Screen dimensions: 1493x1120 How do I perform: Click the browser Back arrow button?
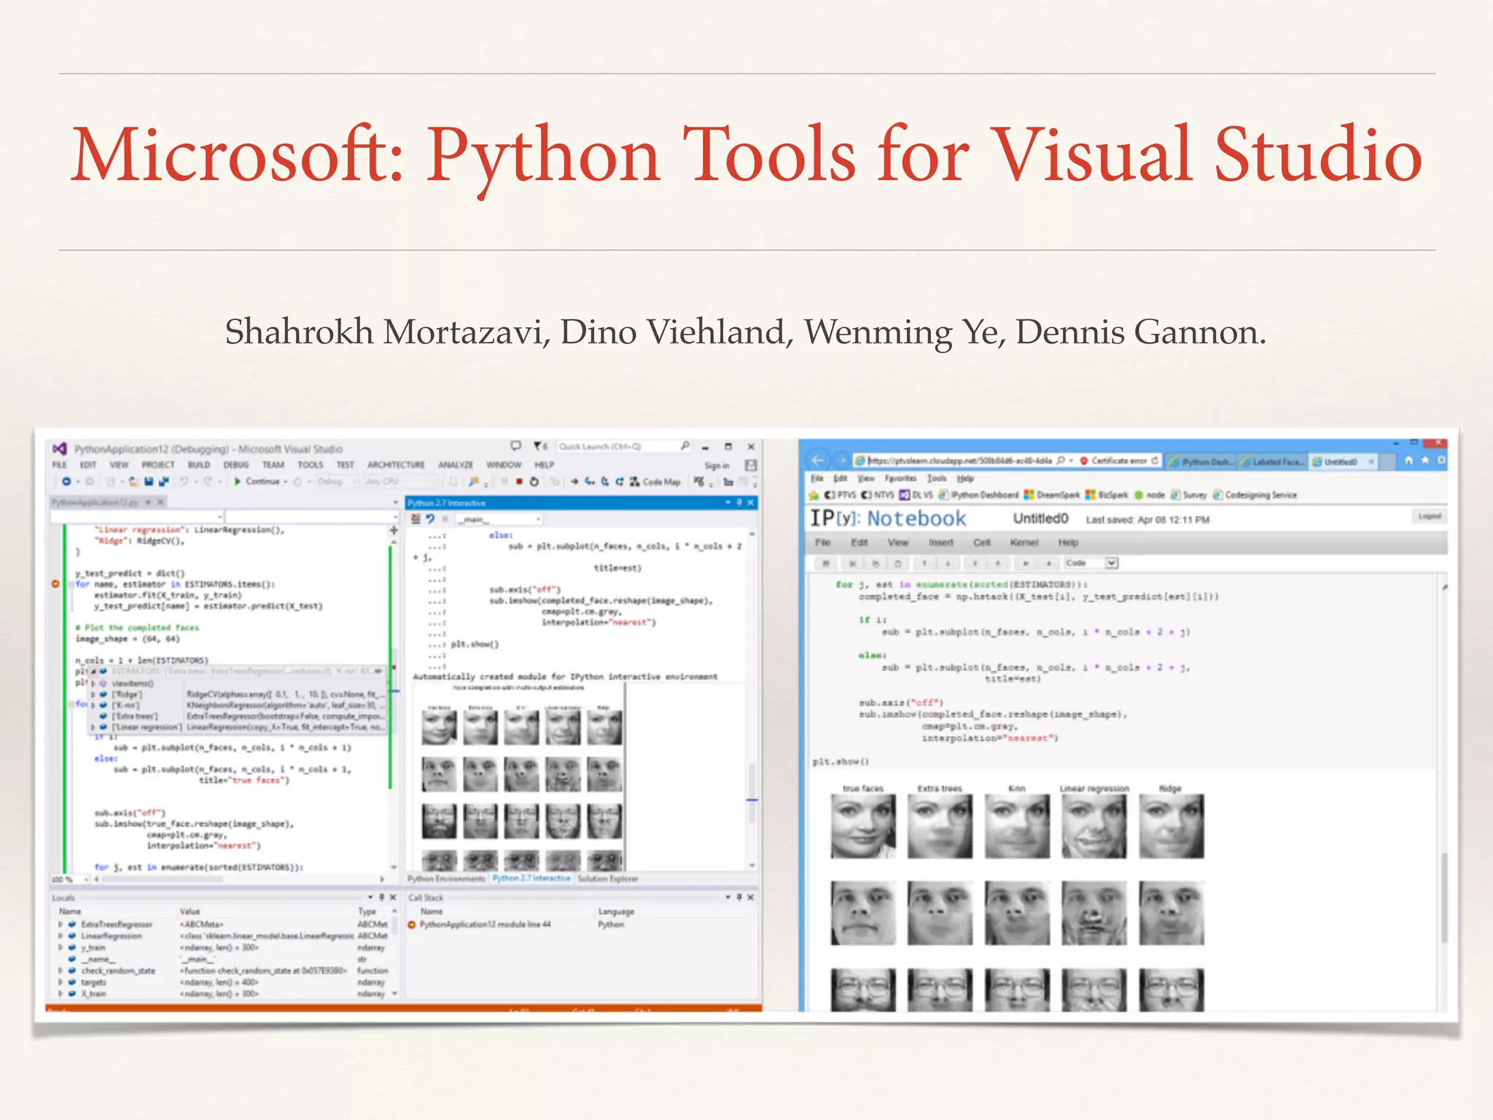coord(817,460)
